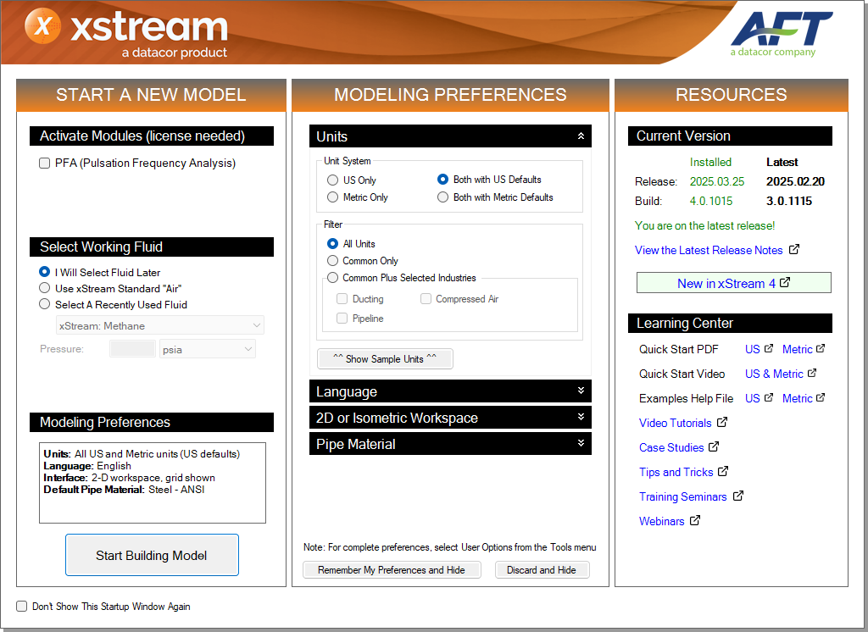Select I Will Select Fluid Later
This screenshot has width=868, height=632.
point(44,272)
